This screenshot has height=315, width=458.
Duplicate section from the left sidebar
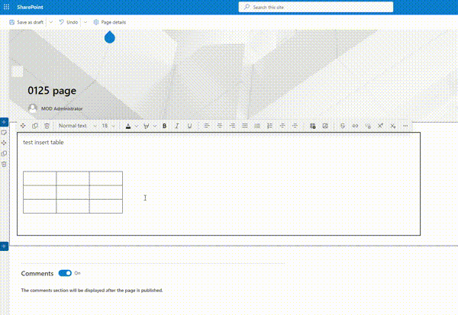pyautogui.click(x=4, y=153)
